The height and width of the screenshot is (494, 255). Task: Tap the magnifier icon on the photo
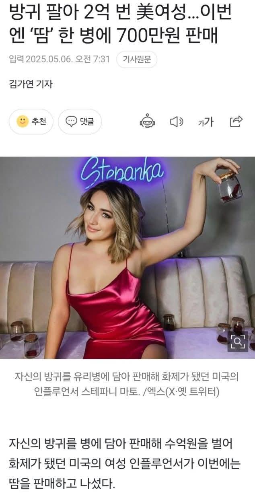point(238,342)
